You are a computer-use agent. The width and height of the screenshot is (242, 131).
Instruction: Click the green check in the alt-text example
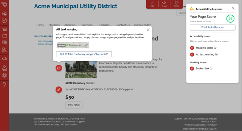(67, 45)
